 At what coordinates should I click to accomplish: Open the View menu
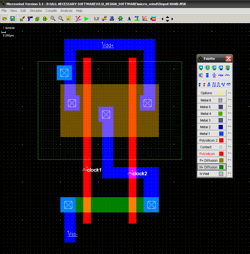click(x=13, y=11)
